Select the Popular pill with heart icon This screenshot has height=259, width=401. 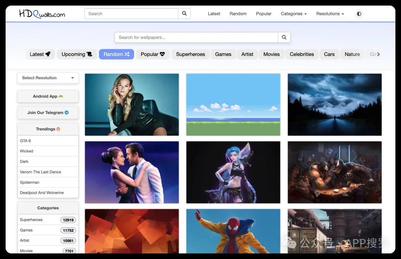click(x=153, y=54)
